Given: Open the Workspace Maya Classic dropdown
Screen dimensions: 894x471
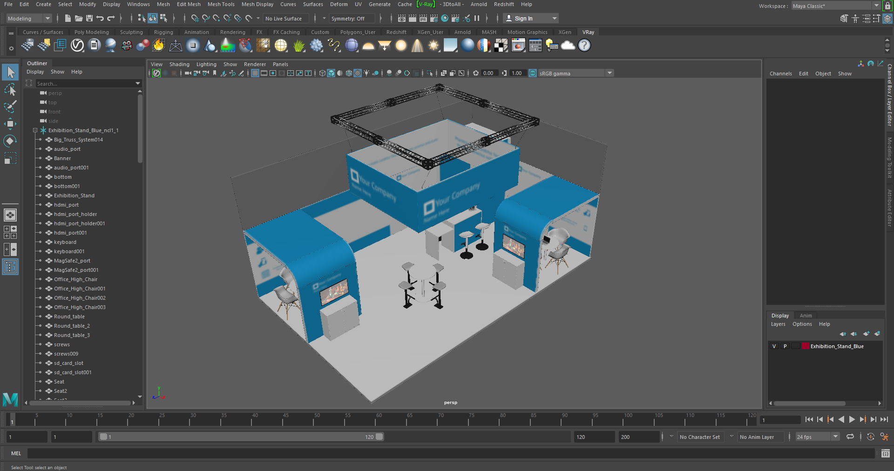Looking at the screenshot, I should tap(836, 6).
